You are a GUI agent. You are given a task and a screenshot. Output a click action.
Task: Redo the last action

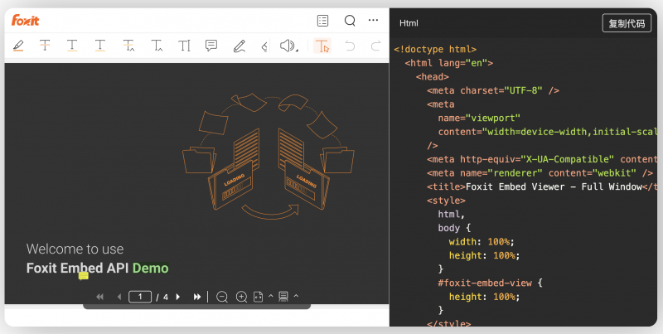pos(376,46)
